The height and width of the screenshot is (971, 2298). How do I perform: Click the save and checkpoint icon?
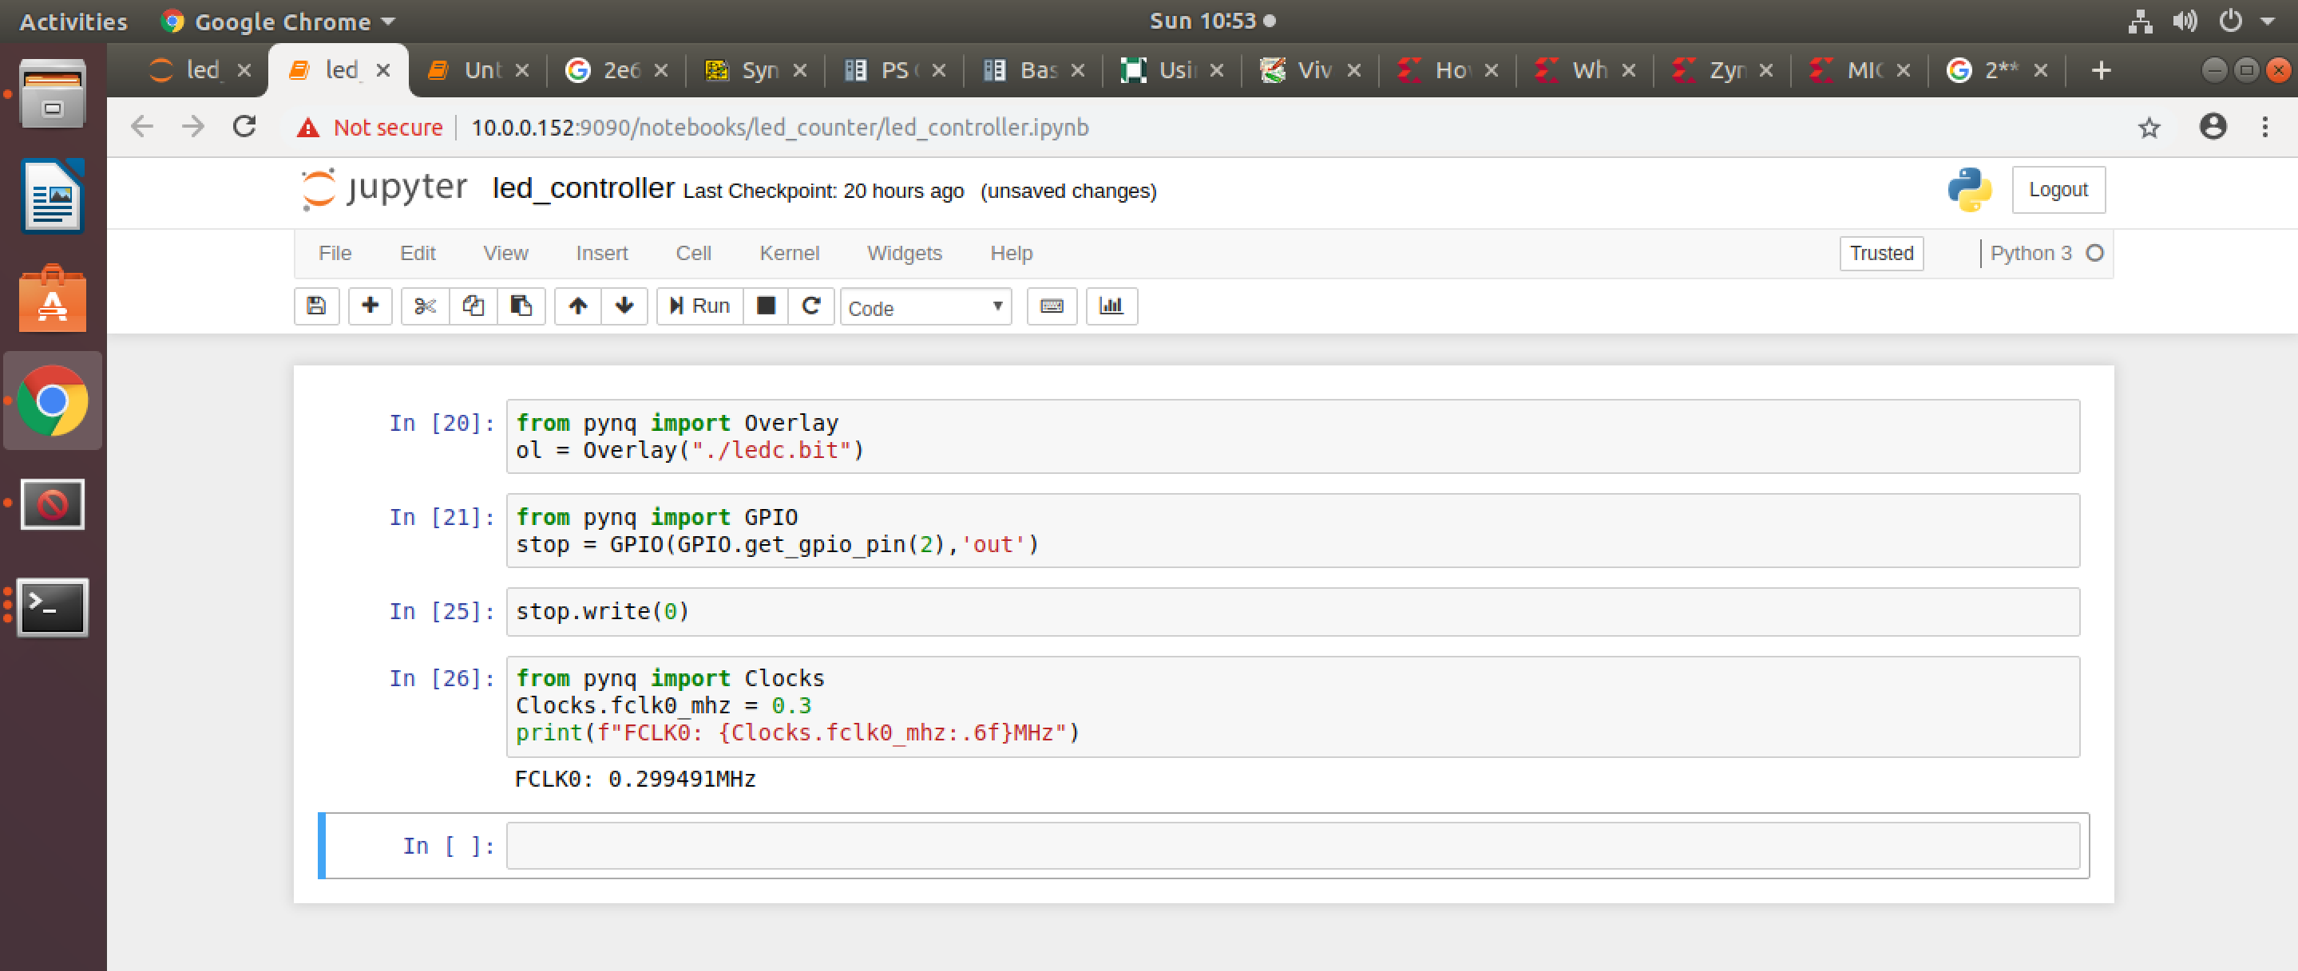[316, 306]
